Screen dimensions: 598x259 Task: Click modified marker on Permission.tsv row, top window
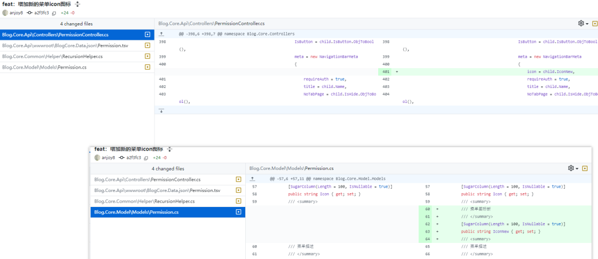pyautogui.click(x=148, y=45)
